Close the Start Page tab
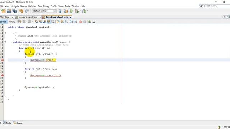Viewport: 230px width, 129px height. tap(13, 17)
